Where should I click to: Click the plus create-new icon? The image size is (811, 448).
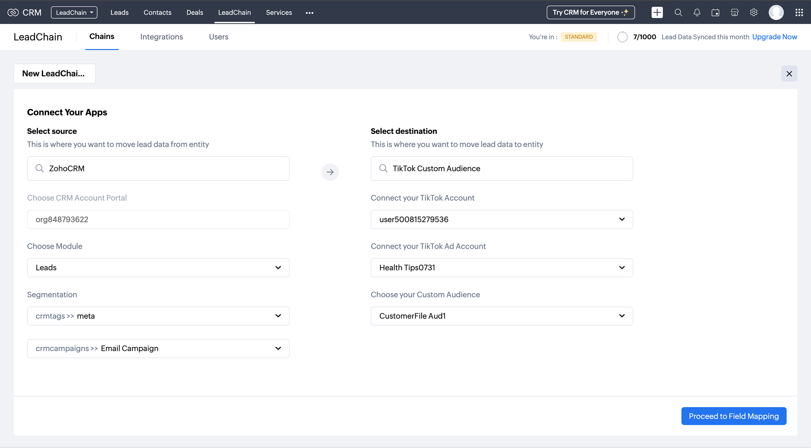[657, 13]
